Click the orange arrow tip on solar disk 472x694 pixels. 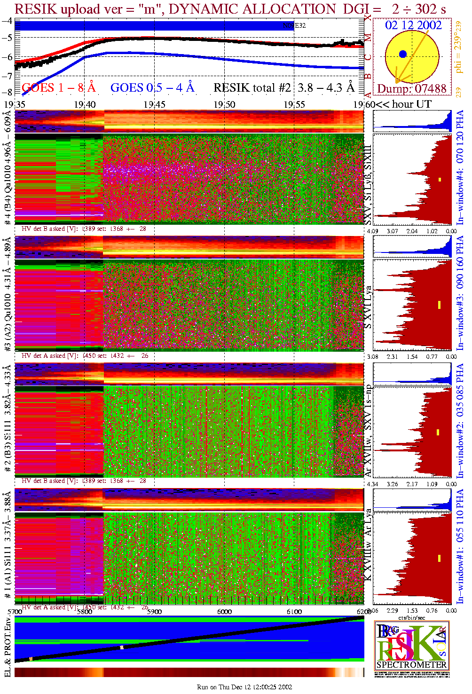[x=397, y=83]
